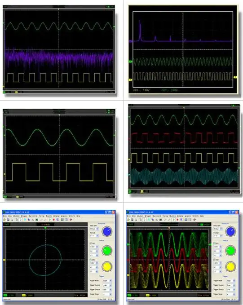Click the open-folder icon in the three-sine-wave window toolbar
243x305 pixels.
[x=128, y=220]
